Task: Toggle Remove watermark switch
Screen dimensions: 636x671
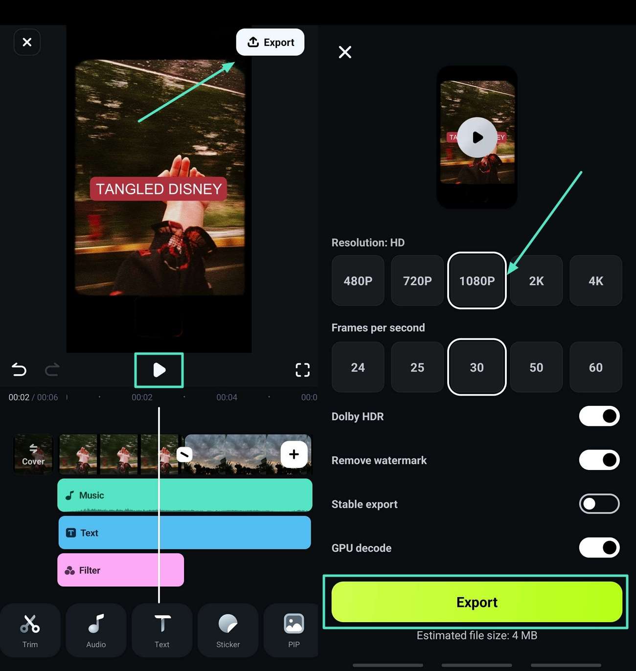Action: tap(599, 460)
